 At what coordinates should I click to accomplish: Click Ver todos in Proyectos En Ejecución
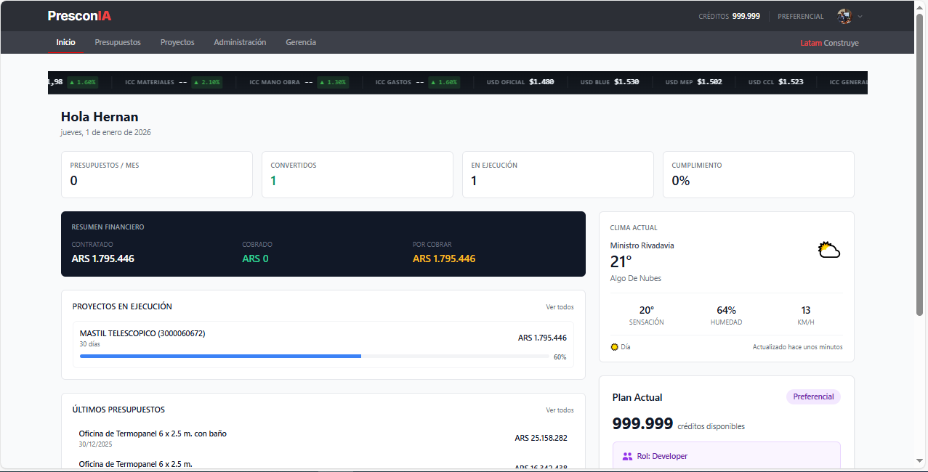(x=559, y=306)
